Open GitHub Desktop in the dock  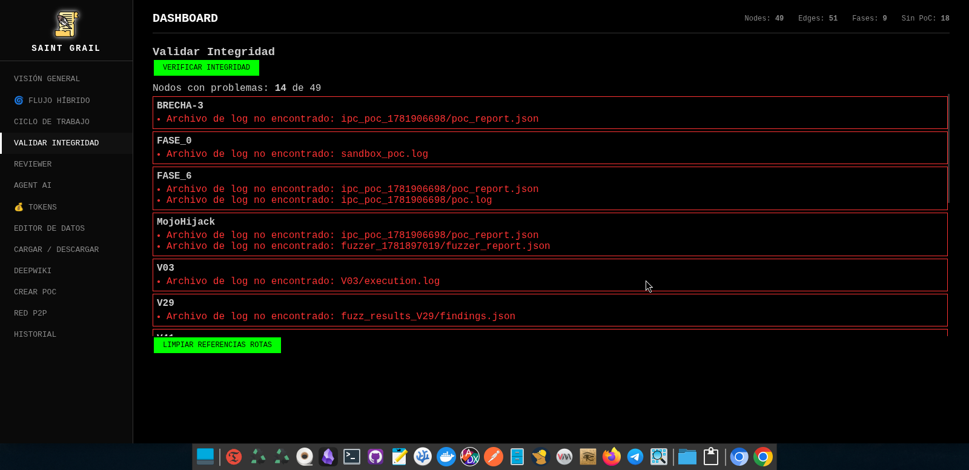375,457
